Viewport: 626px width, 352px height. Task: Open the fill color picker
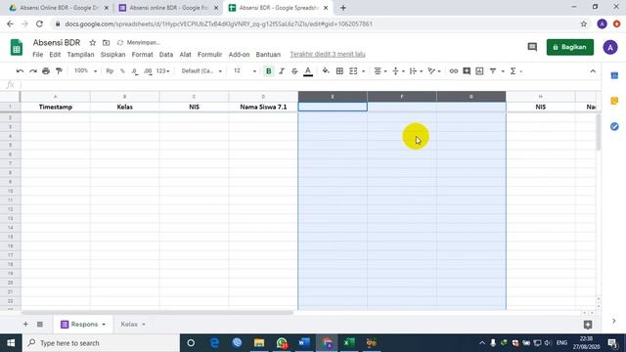(x=326, y=71)
